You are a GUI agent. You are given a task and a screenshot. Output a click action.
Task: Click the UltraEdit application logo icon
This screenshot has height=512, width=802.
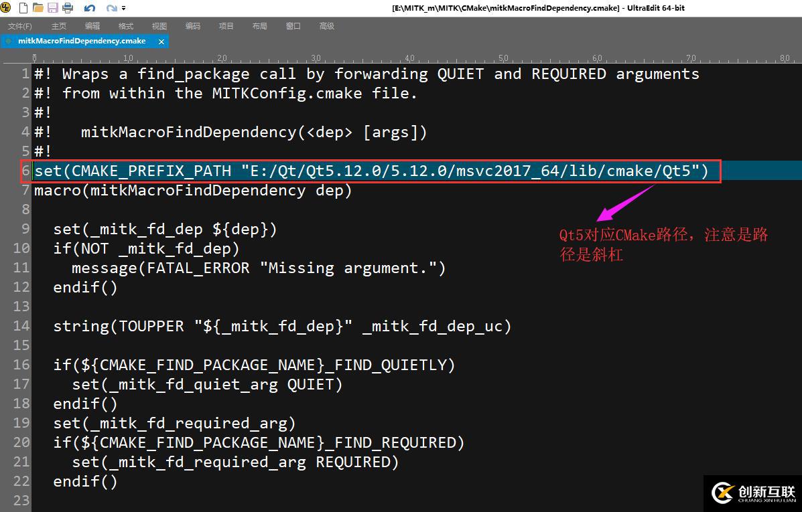click(6, 8)
